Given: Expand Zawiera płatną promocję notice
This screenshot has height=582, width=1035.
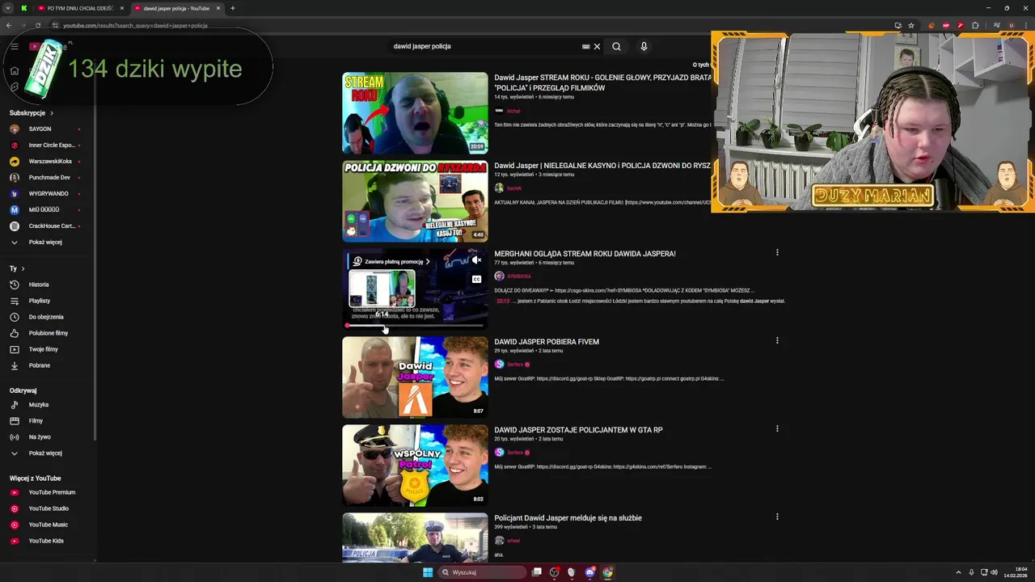Looking at the screenshot, I should [x=392, y=261].
